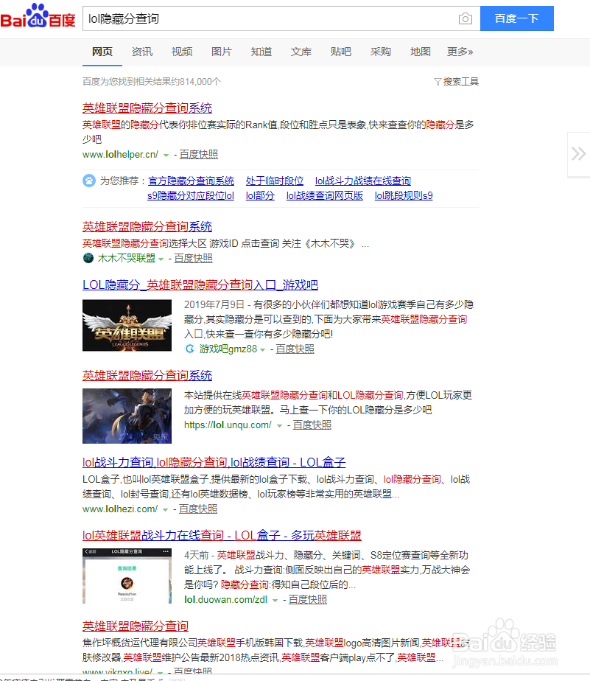Viewport: 590px width, 681px height.
Task: Open suggestion s9隐藏分对应段位lol
Action: 191,195
